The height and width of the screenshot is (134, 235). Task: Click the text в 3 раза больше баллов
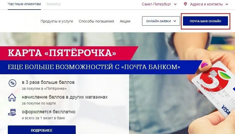[x=48, y=82]
